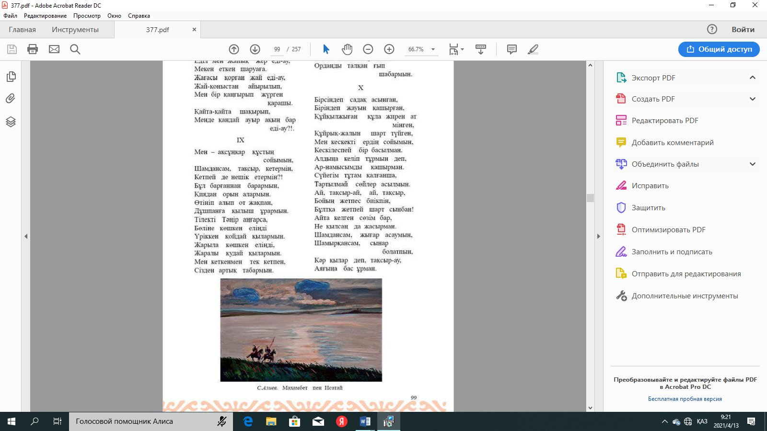Image resolution: width=767 pixels, height=431 pixels.
Task: Open fit page options tool
Action: click(x=456, y=49)
